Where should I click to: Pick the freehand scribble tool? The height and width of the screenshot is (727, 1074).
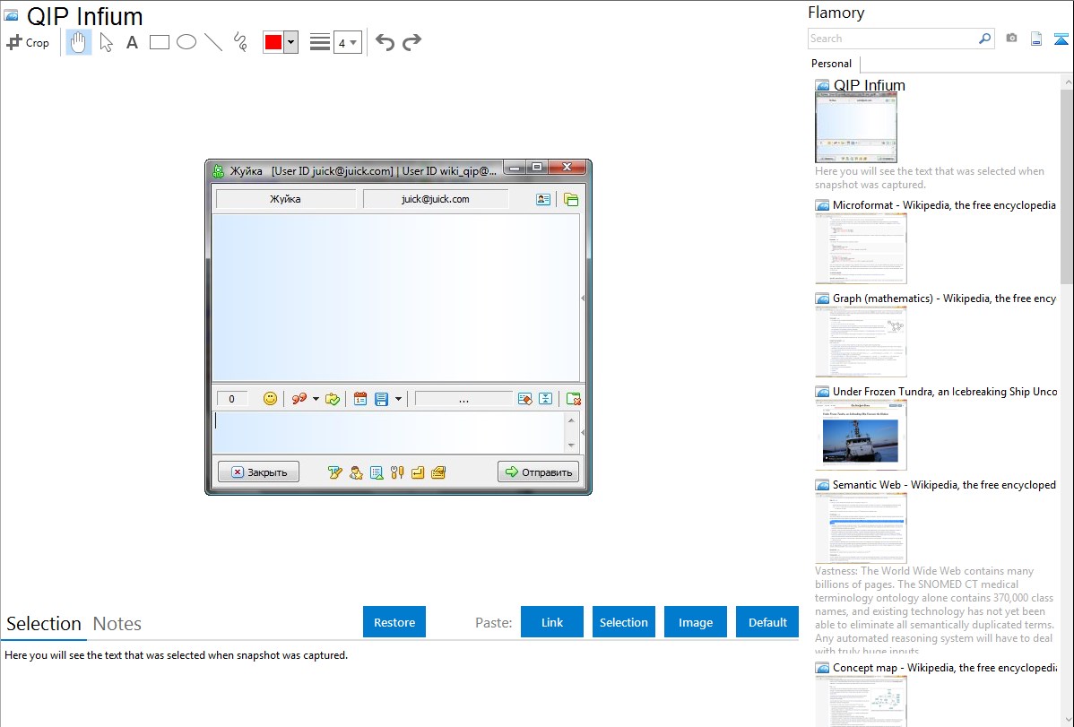point(240,42)
